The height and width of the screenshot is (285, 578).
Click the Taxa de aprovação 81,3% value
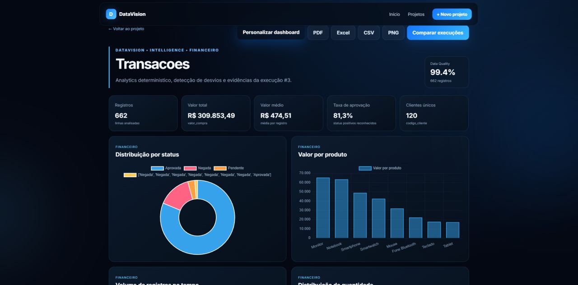pyautogui.click(x=343, y=115)
